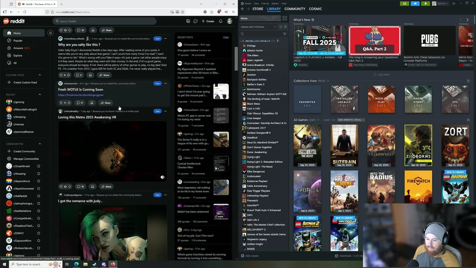The height and width of the screenshot is (268, 476).
Task: Open Reddit user avatar menu
Action: click(230, 21)
